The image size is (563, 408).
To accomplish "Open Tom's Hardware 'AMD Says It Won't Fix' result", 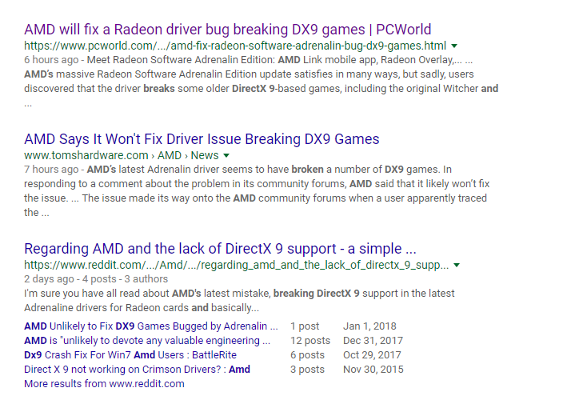I will [x=202, y=139].
